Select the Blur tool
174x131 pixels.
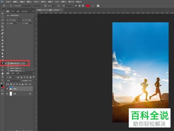2,53
